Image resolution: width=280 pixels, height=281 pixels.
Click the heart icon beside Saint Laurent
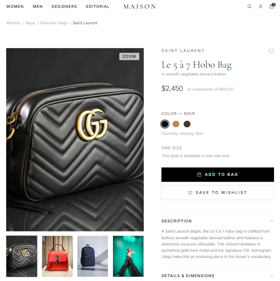tap(271, 51)
